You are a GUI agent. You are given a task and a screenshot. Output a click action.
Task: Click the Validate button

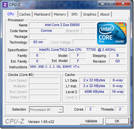(x=91, y=121)
